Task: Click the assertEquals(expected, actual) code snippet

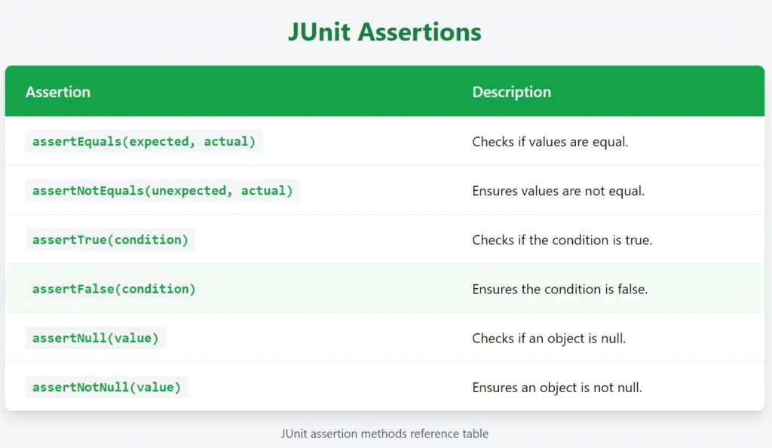Action: [144, 141]
